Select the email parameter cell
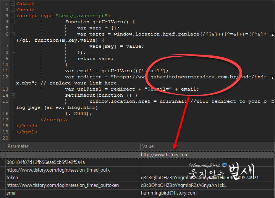Viewport: 275px width, 198px height. 73,193
